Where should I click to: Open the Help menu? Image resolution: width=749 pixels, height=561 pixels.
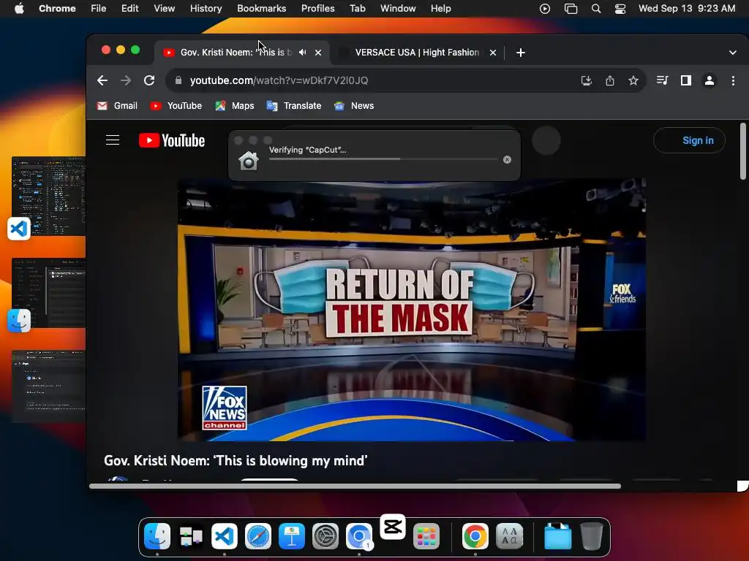coord(440,9)
